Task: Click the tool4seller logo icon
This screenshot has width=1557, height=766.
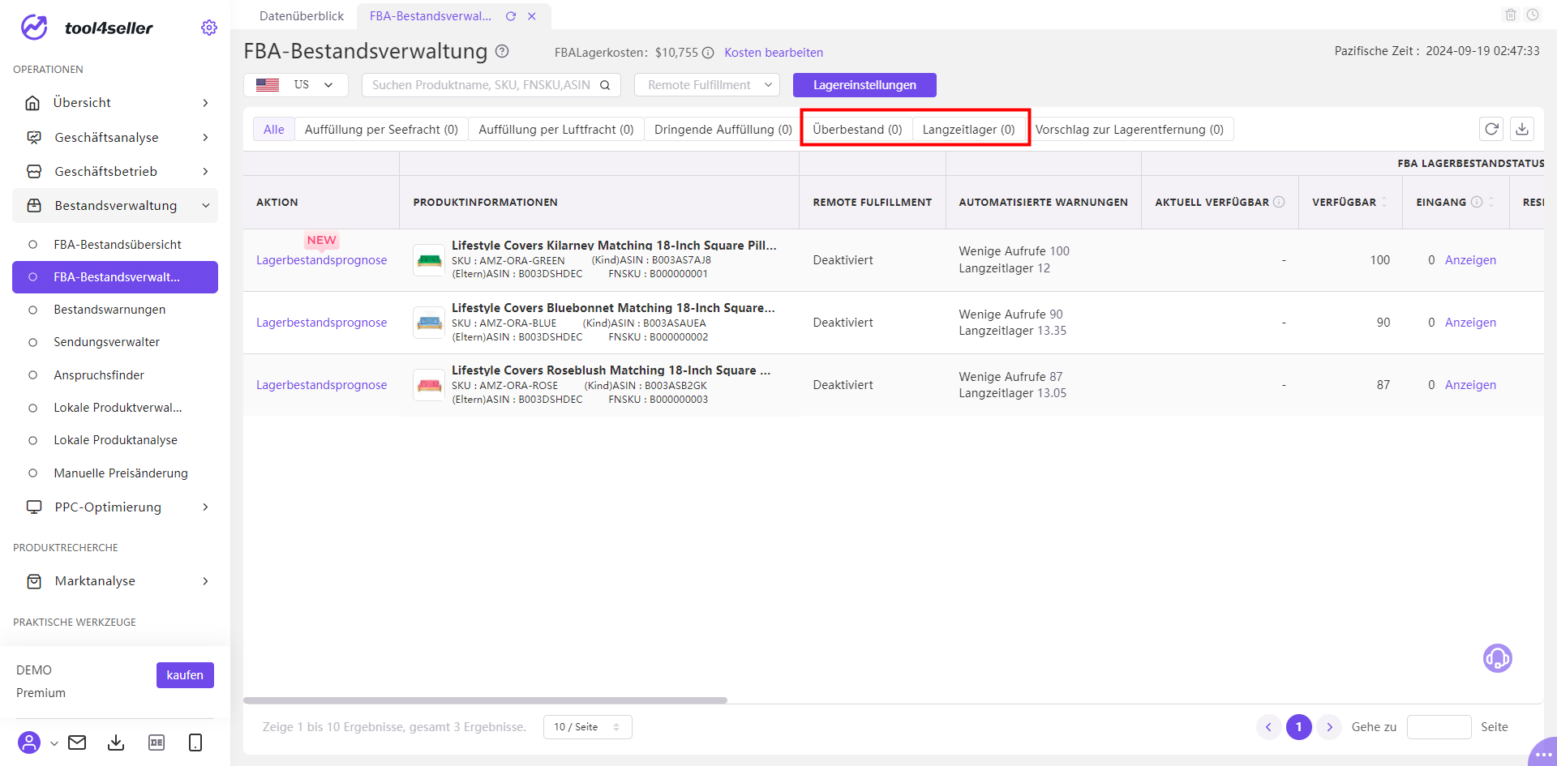Action: 34,28
